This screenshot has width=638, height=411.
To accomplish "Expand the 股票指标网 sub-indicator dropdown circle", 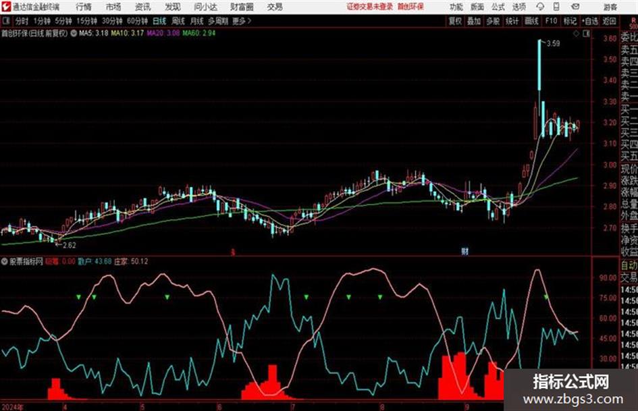I will (x=5, y=261).
